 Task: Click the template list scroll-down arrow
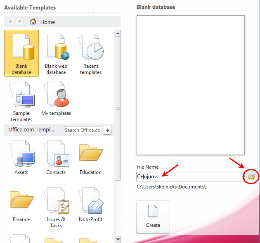pyautogui.click(x=118, y=239)
